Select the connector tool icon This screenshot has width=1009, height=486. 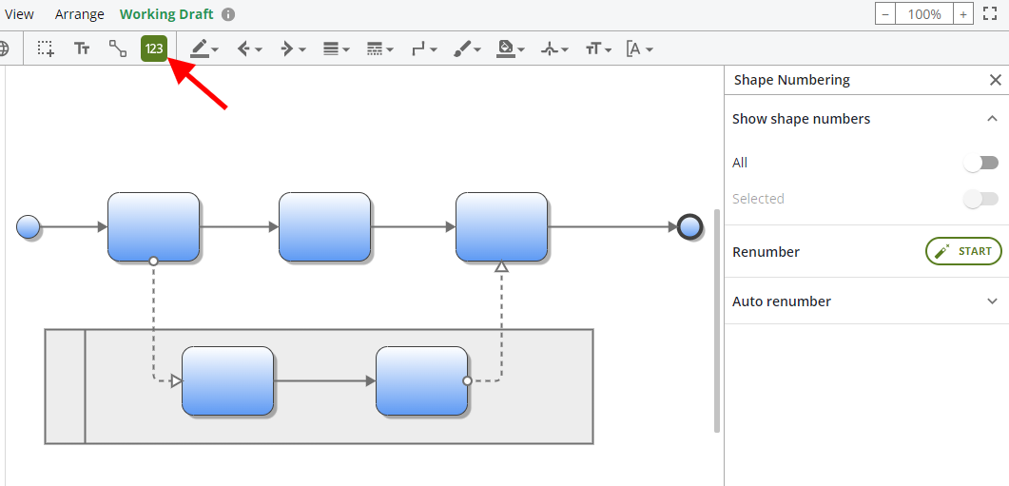click(x=118, y=49)
